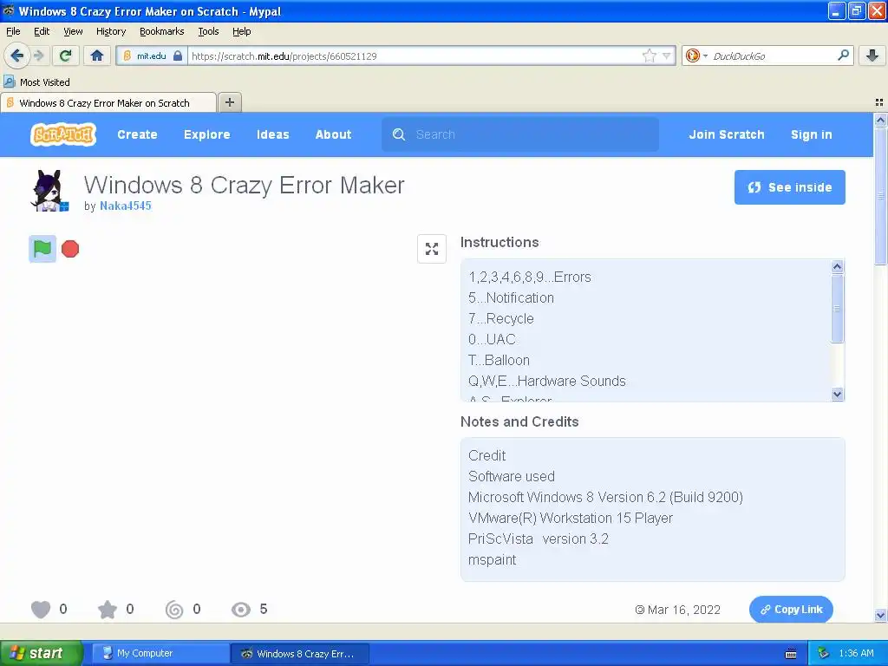Click the padlock site security icon
This screenshot has width=888, height=666.
click(x=177, y=55)
